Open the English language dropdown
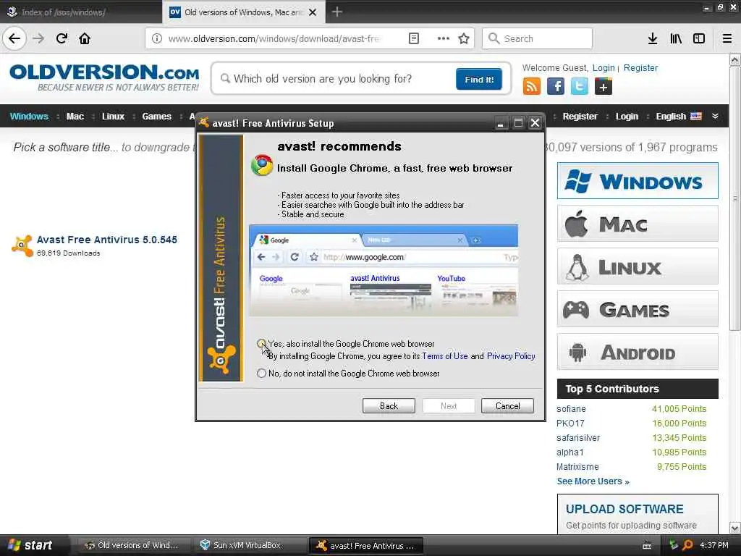Viewport: 741px width, 556px height. click(x=679, y=117)
